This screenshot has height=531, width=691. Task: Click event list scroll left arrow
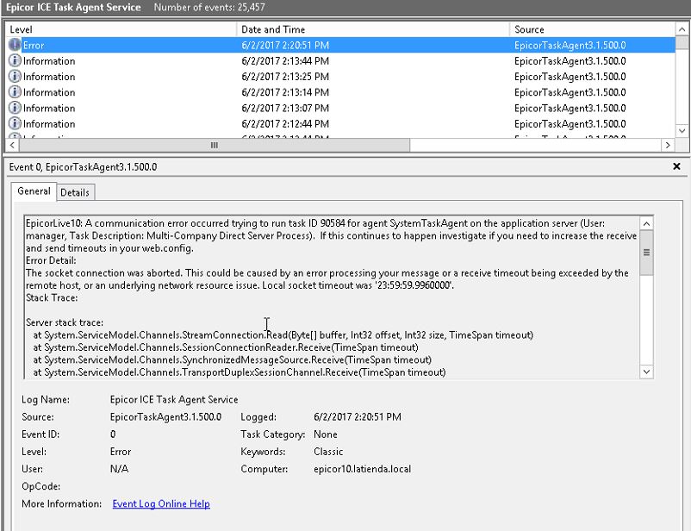point(12,145)
